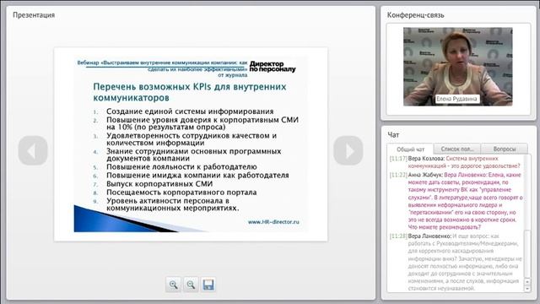Click slide item Посещаемость корпоративного портала
Viewport: 540px width, 304px height.
click(181, 193)
